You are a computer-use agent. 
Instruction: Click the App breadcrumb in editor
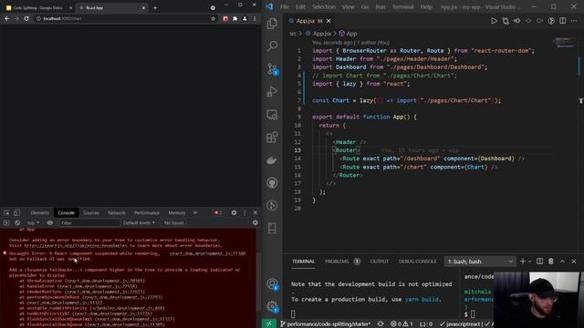(x=348, y=34)
